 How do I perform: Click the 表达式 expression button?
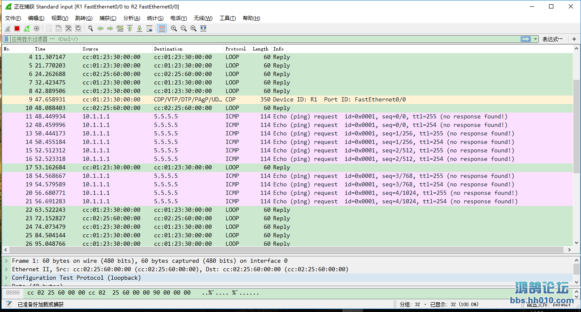pyautogui.click(x=552, y=39)
